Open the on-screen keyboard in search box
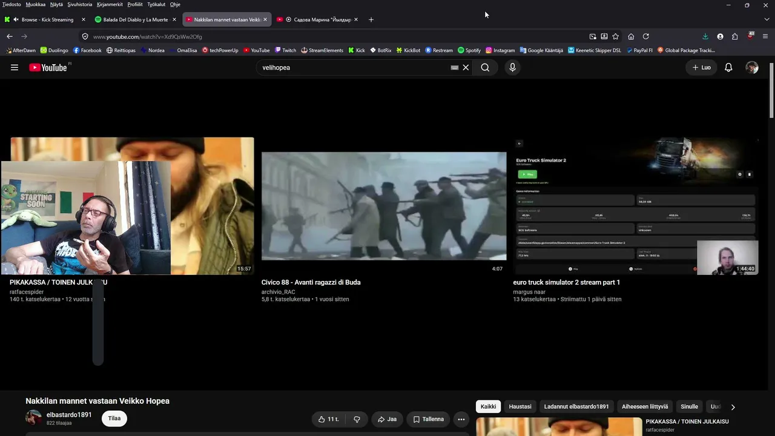The width and height of the screenshot is (775, 436). 455,68
